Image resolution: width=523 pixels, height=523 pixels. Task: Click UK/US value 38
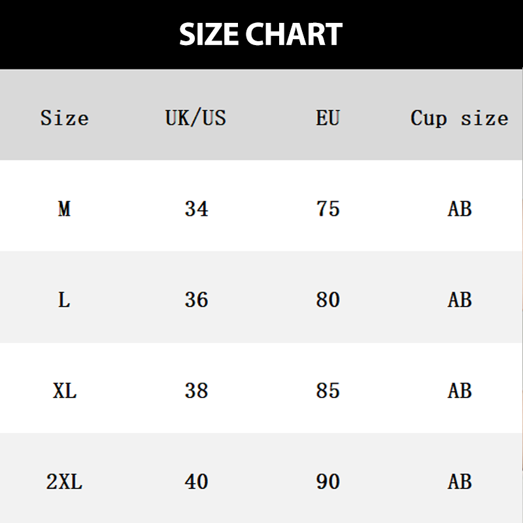196,391
